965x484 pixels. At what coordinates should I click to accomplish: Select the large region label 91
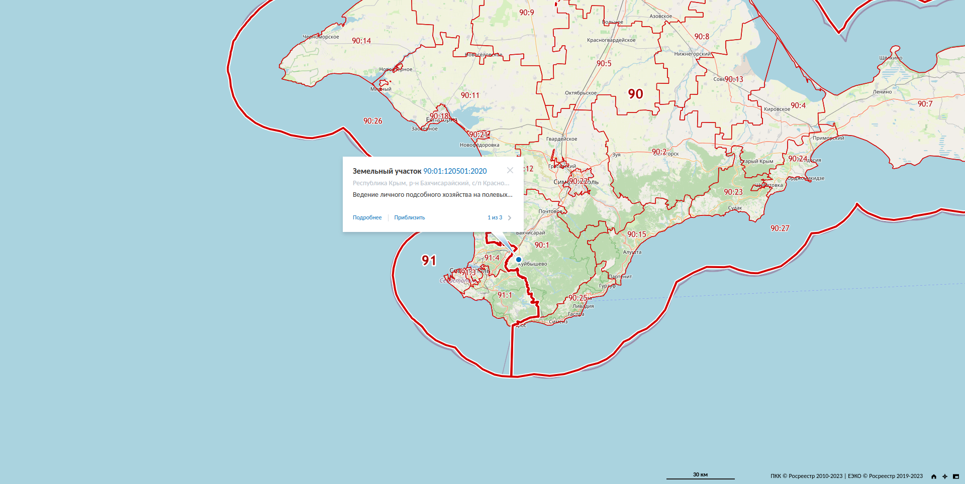429,261
